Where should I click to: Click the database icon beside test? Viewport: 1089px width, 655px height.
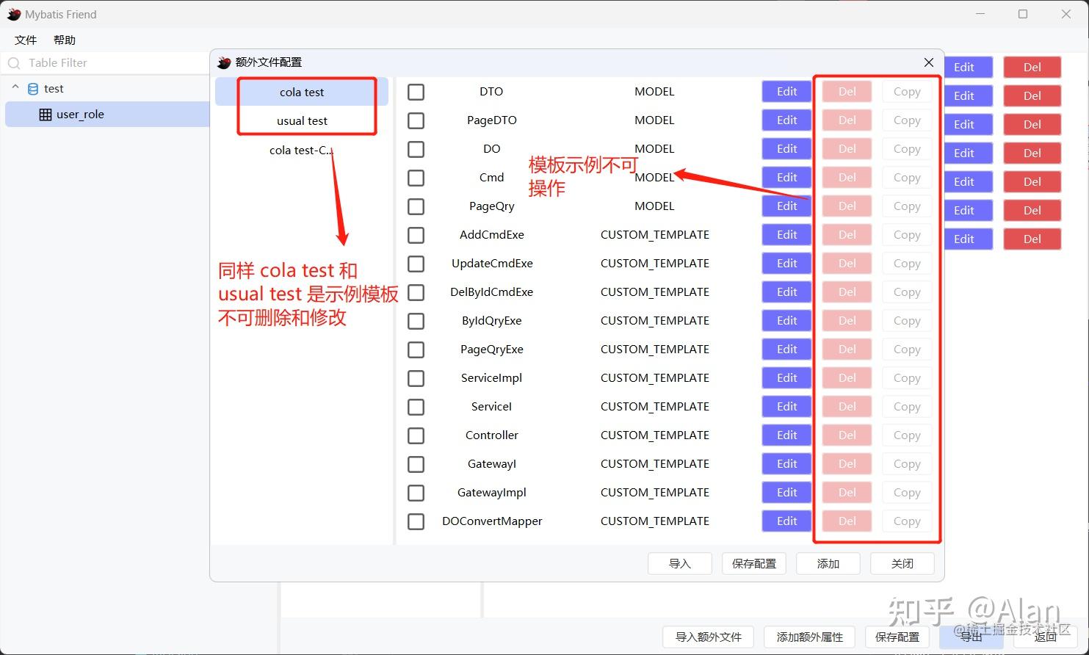[x=32, y=89]
